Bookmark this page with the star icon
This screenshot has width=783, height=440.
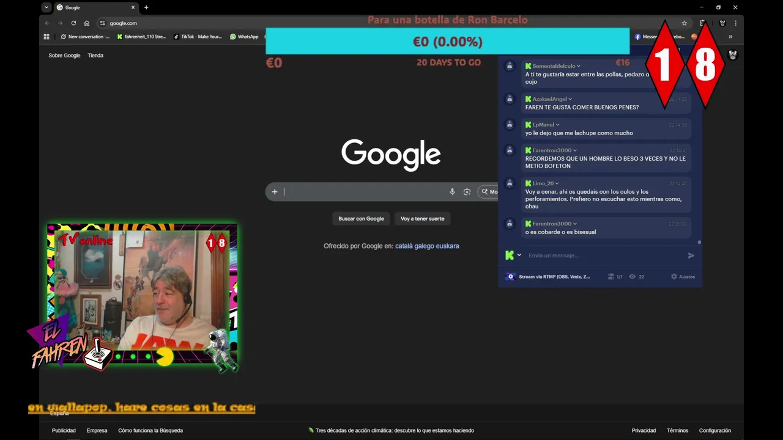coord(685,23)
